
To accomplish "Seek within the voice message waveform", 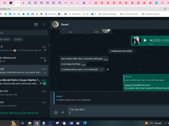I will point(160,41).
